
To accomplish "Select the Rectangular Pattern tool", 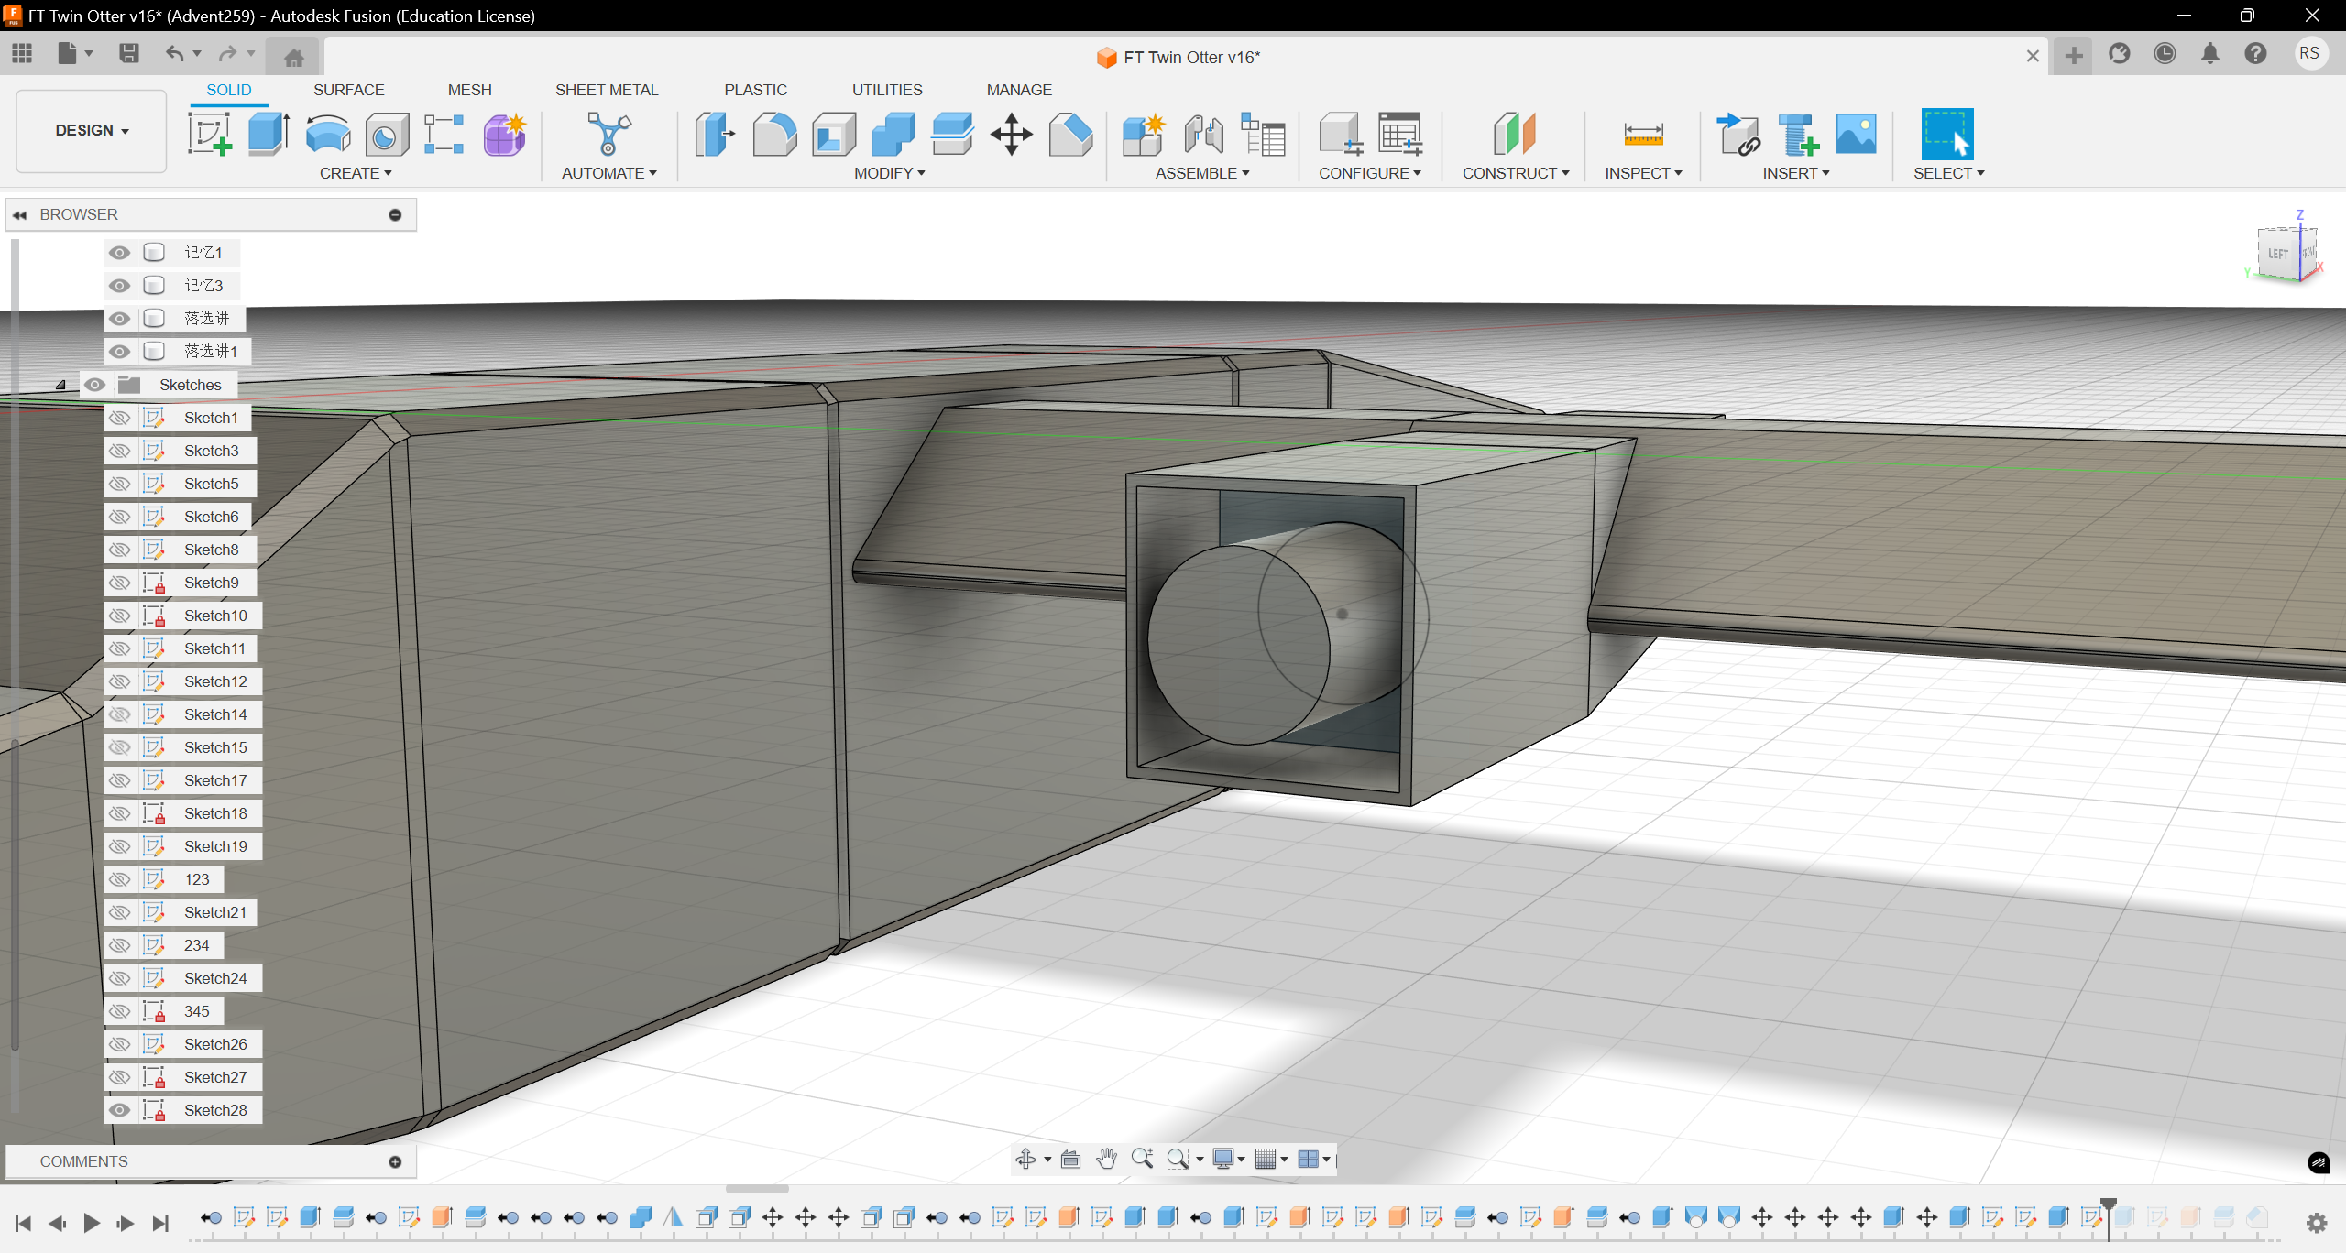I will tap(444, 134).
